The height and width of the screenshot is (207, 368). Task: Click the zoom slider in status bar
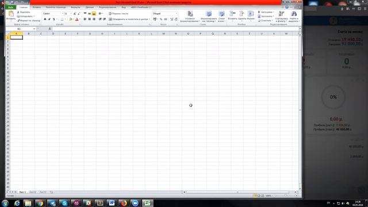coord(285,195)
